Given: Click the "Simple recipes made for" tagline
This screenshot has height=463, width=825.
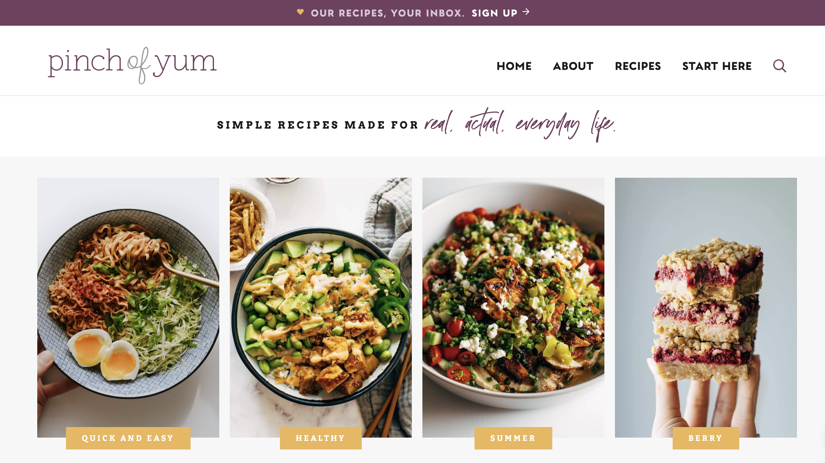Looking at the screenshot, I should tap(318, 125).
